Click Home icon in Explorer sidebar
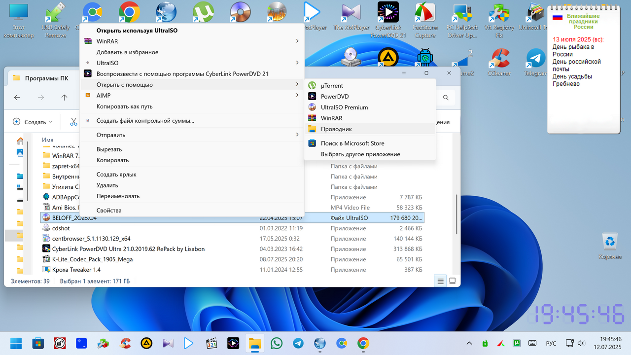 pyautogui.click(x=20, y=141)
